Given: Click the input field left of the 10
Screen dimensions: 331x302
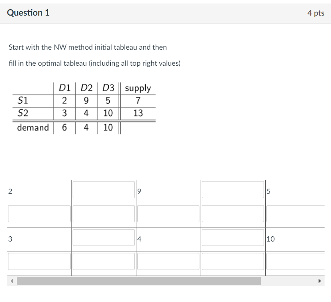Looking at the screenshot, I should [234, 239].
